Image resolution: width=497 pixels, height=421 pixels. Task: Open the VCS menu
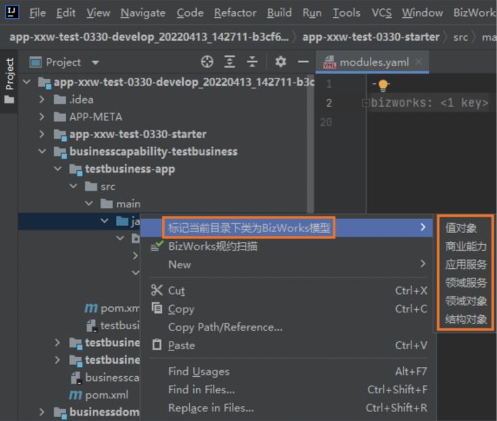[382, 12]
